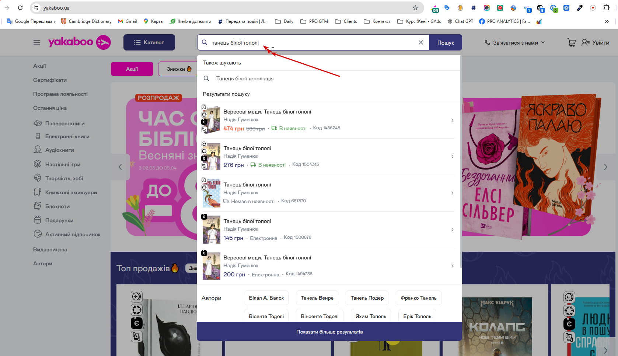This screenshot has width=618, height=356.
Task: Open the browser Extensions puzzle icon
Action: [606, 8]
